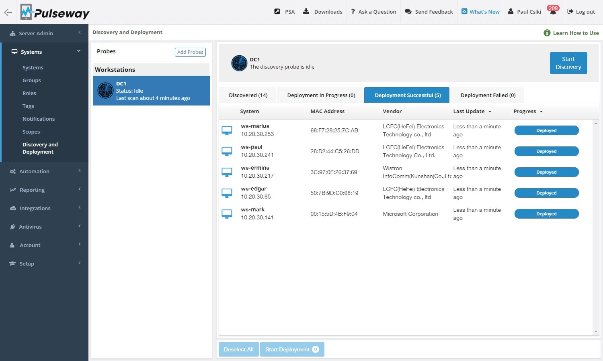Click the Systems monitor icon in sidebar
This screenshot has height=361, width=603.
pyautogui.click(x=14, y=52)
